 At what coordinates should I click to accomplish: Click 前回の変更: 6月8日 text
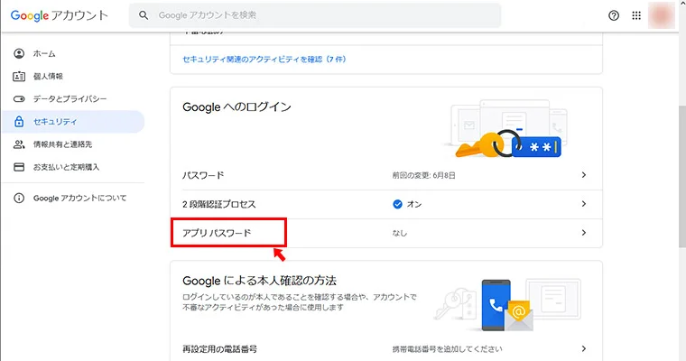coord(423,175)
